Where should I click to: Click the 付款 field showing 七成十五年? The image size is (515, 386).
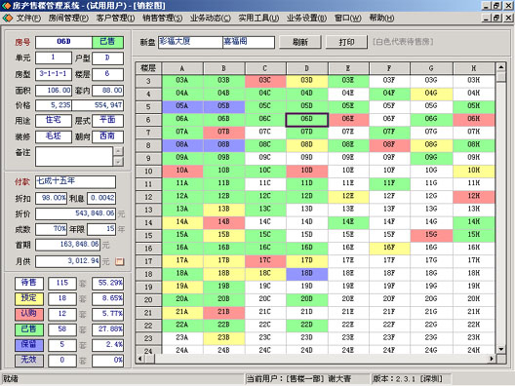pyautogui.click(x=75, y=181)
